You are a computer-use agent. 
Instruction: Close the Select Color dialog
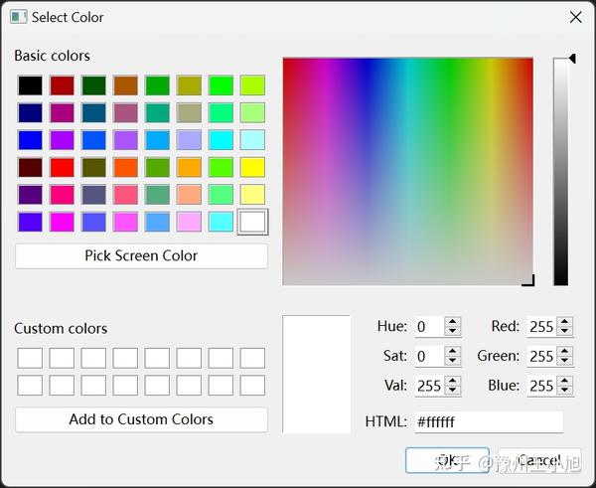click(576, 17)
